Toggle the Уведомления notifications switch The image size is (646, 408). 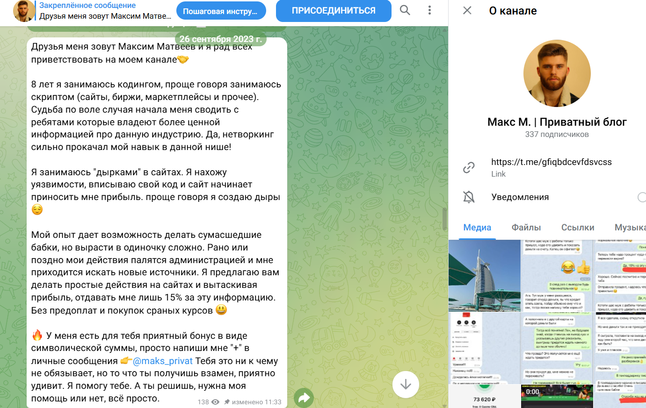coord(642,197)
